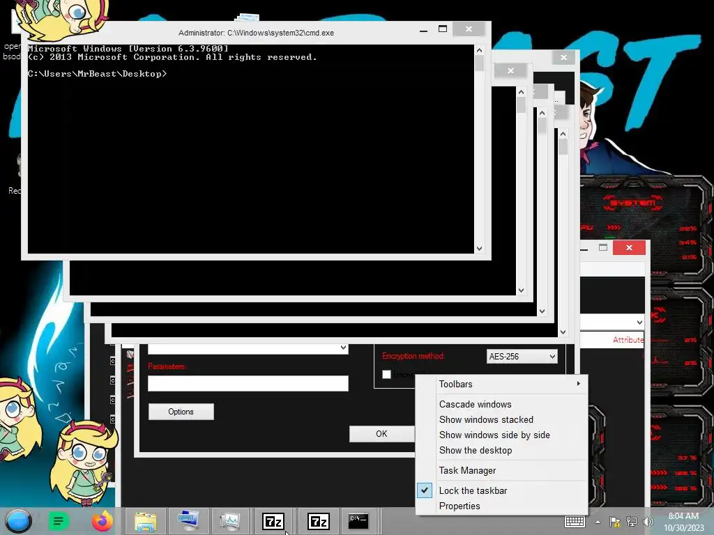Open the Start orb button
714x535 pixels.
pos(19,521)
